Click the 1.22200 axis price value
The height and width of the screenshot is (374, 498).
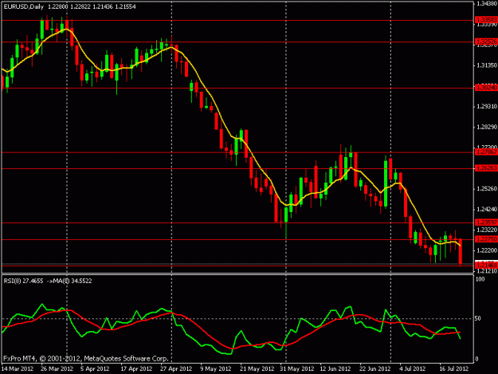click(x=487, y=250)
